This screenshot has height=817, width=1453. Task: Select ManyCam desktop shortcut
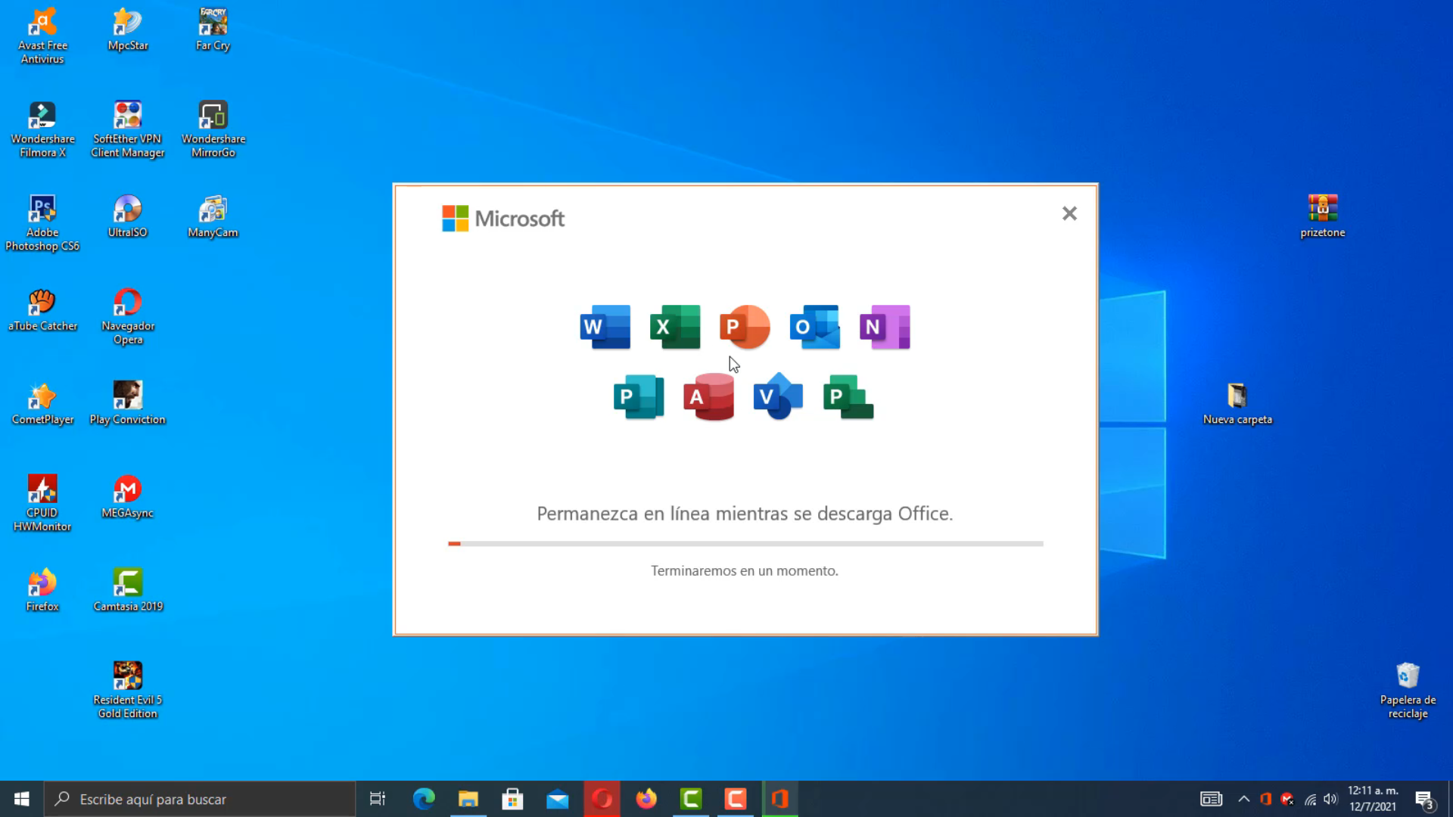(x=213, y=216)
